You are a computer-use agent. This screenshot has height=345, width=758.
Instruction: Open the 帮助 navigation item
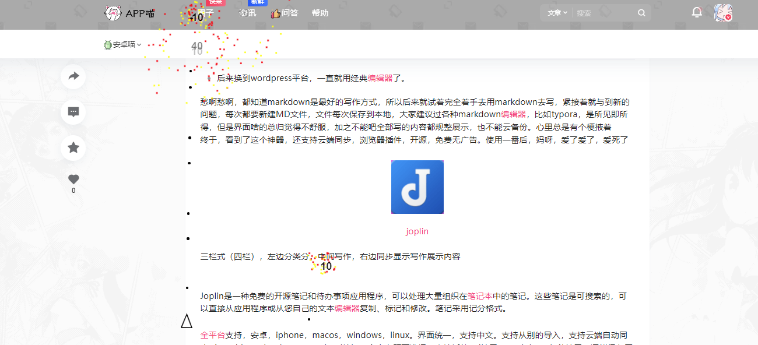click(x=320, y=13)
